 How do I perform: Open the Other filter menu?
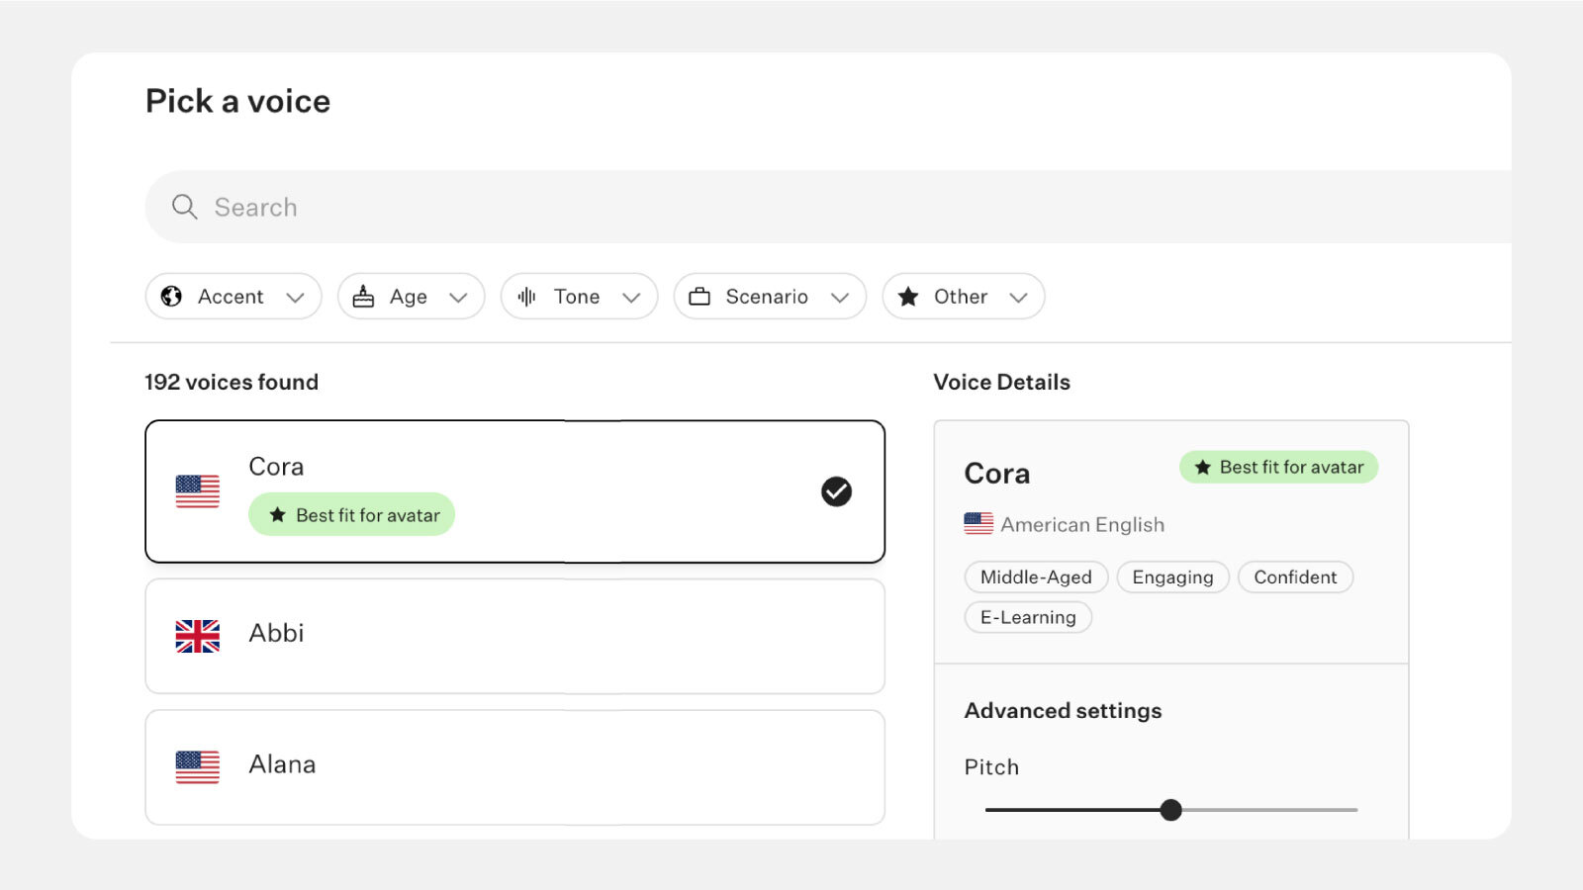[x=963, y=297]
